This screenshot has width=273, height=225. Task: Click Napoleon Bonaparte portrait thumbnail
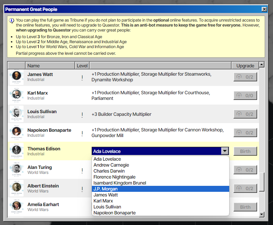[17, 133]
